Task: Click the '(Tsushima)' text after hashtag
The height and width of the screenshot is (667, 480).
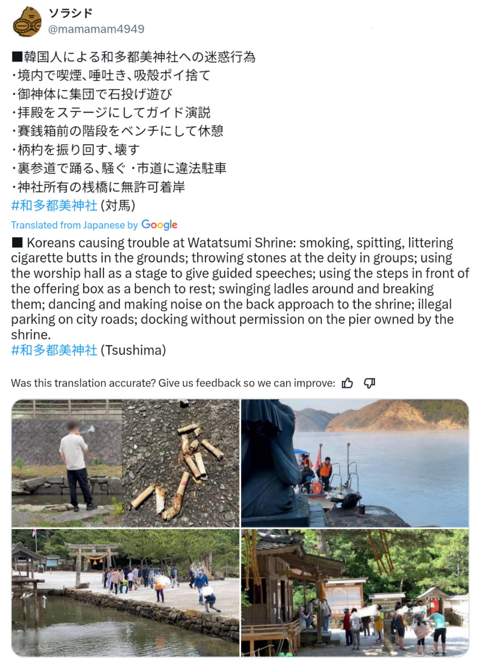Action: pos(133,350)
